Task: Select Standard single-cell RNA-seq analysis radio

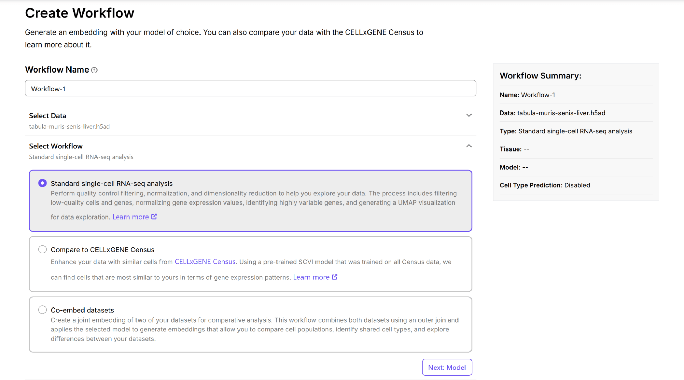Action: pos(42,183)
